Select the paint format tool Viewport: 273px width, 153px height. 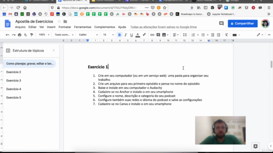[32, 35]
